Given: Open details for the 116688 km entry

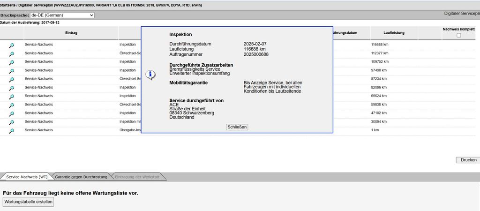Looking at the screenshot, I should tap(12, 45).
